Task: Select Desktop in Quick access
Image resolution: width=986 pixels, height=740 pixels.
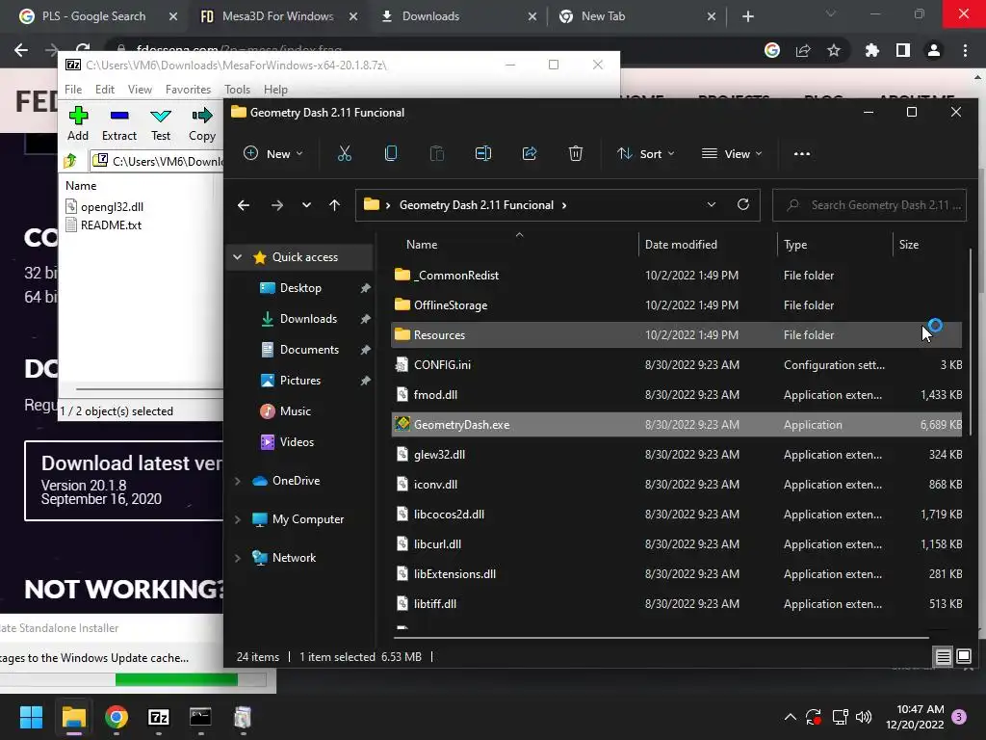Action: tap(300, 288)
